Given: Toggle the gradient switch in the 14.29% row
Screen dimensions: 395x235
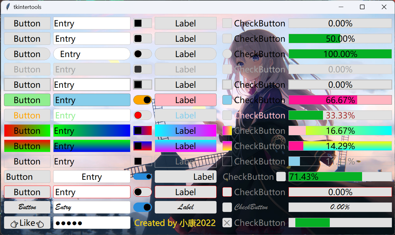Looking at the screenshot, I should coord(142,146).
